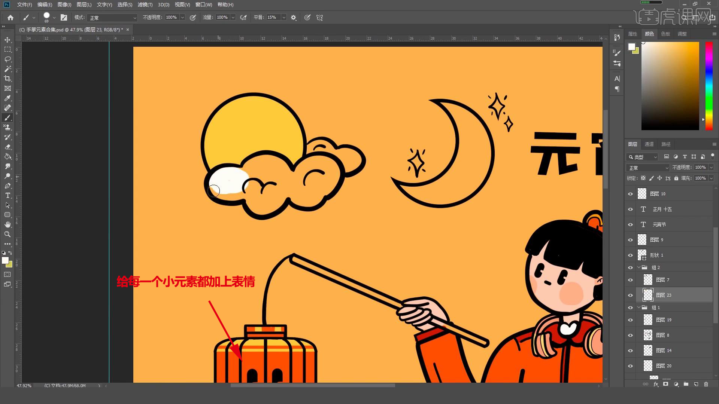Click the Home icon in options bar
Screen dimensions: 719x404
click(10, 18)
